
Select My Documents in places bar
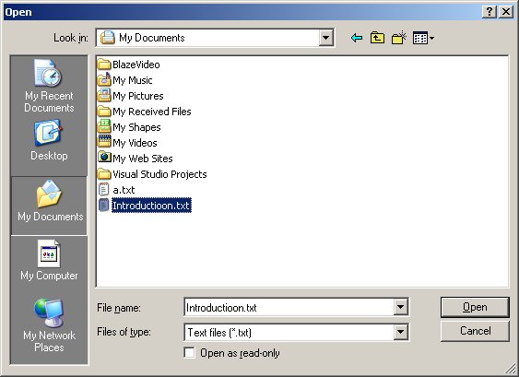pyautogui.click(x=50, y=206)
